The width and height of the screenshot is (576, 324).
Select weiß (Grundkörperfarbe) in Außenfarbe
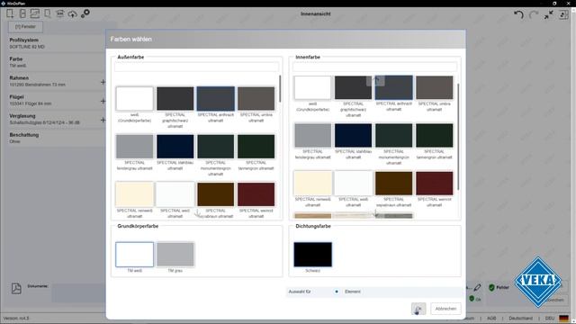click(134, 98)
